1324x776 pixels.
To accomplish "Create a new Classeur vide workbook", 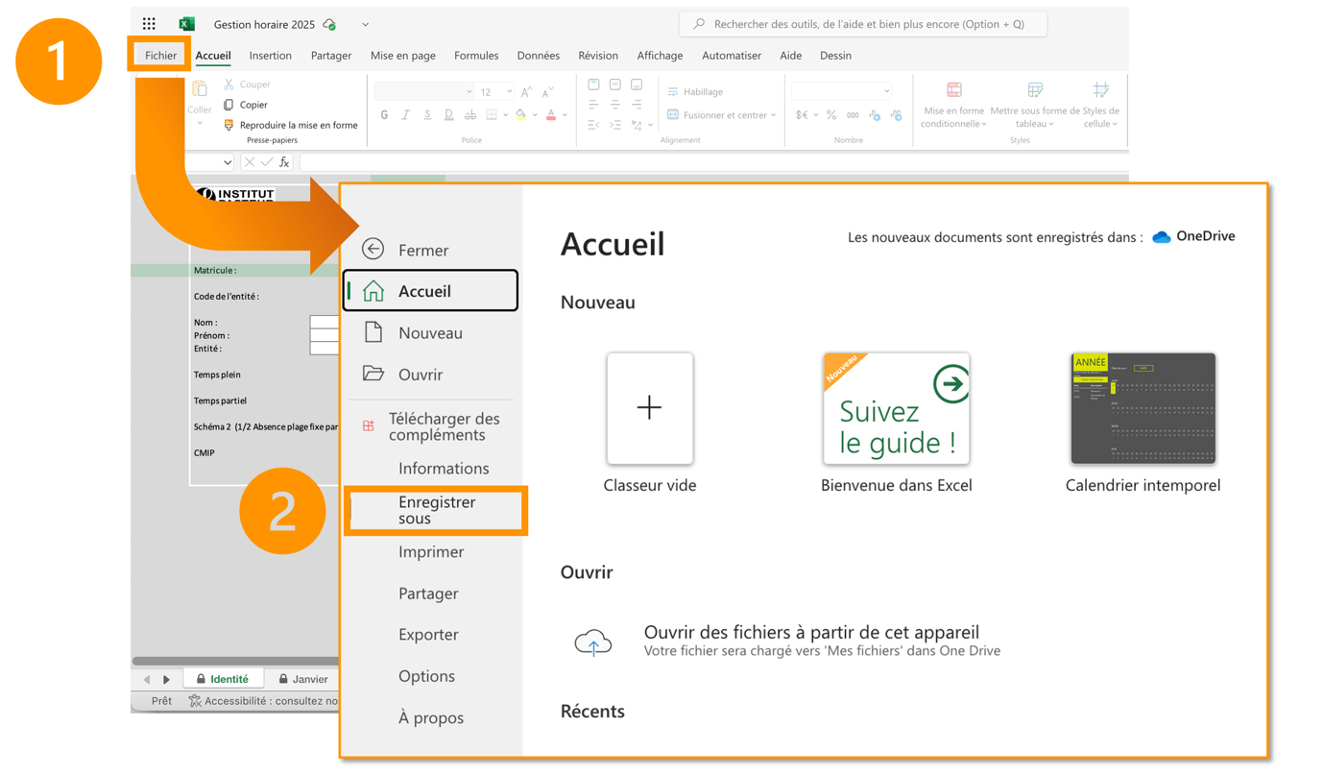I will [650, 408].
